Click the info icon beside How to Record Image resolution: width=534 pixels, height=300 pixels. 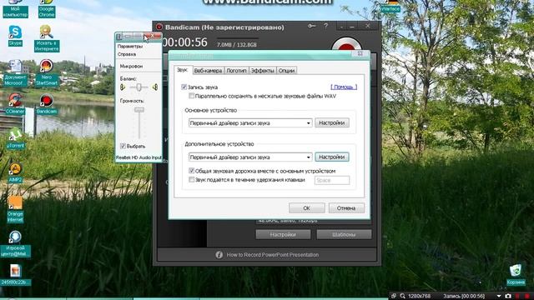click(219, 255)
